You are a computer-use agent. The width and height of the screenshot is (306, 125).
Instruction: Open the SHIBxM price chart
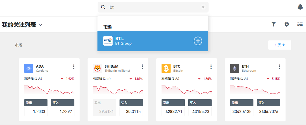pos(118,90)
